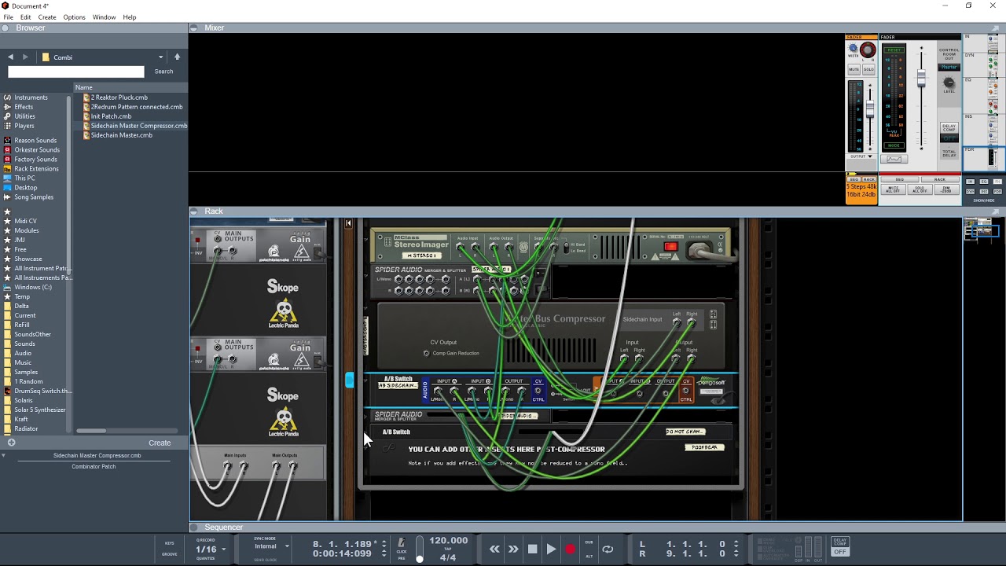Toggle FDR section in mixer Show/Hide

pyautogui.click(x=997, y=191)
